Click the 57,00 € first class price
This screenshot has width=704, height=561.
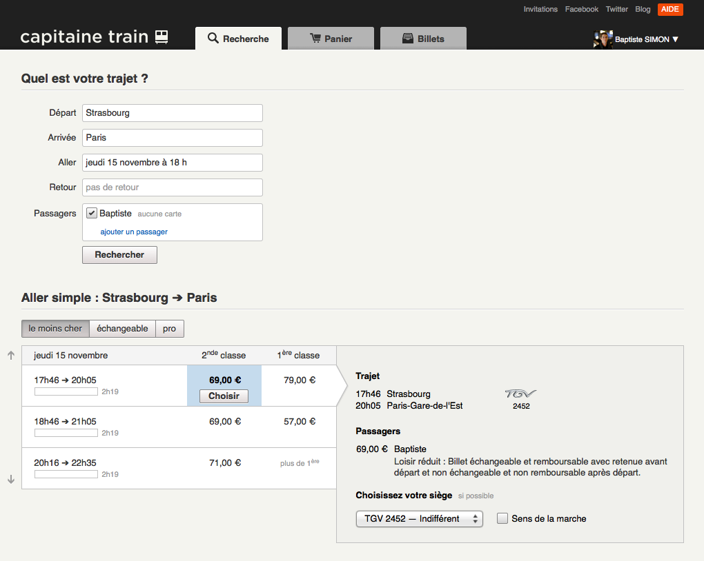coord(300,422)
